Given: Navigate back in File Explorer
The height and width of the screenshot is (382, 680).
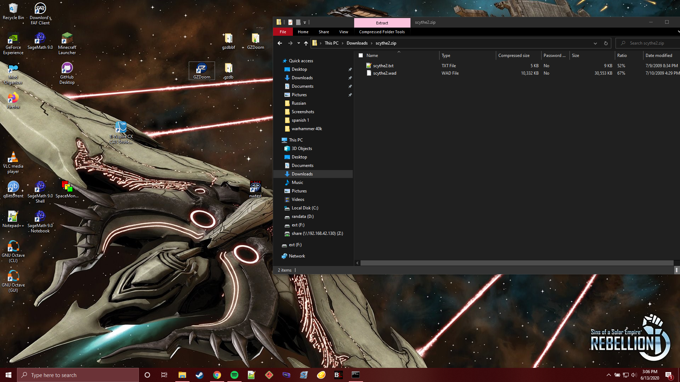Looking at the screenshot, I should (280, 43).
